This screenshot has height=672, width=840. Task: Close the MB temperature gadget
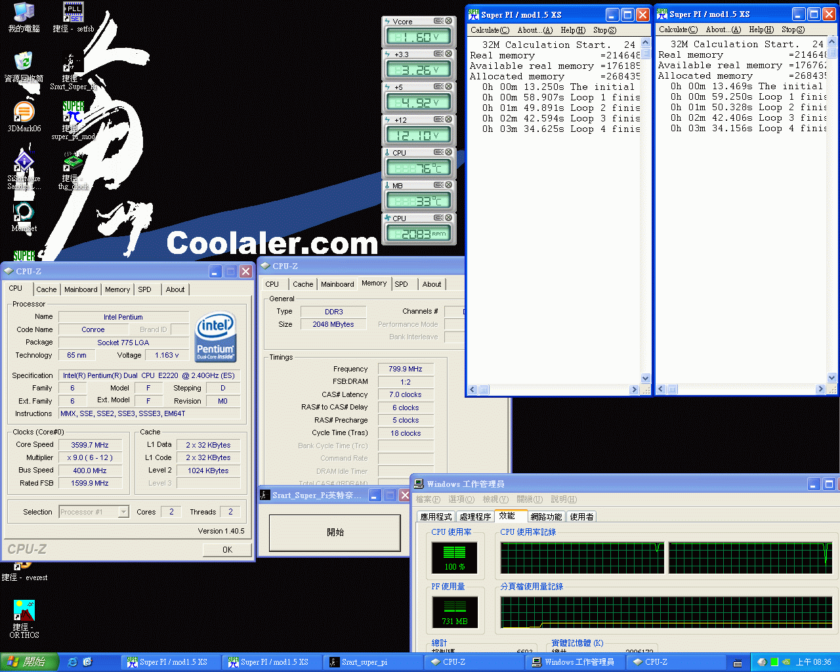pos(449,185)
